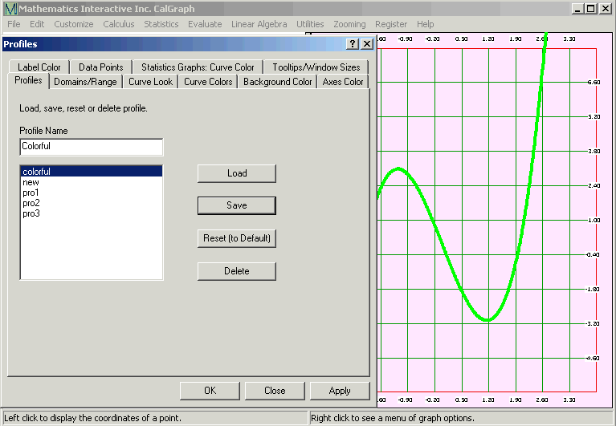Click the Save button
The width and height of the screenshot is (616, 426).
(237, 205)
